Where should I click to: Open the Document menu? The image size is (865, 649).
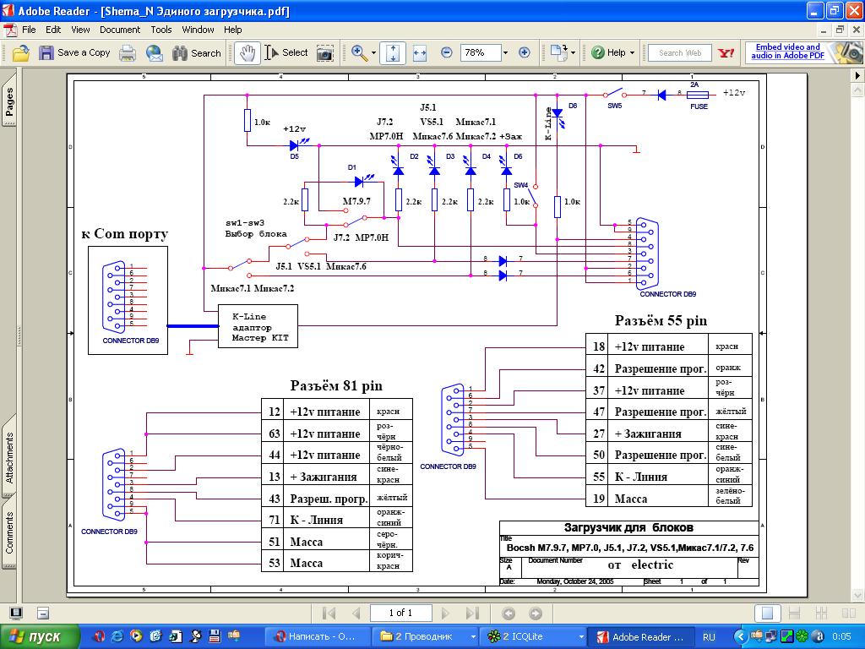tap(120, 30)
